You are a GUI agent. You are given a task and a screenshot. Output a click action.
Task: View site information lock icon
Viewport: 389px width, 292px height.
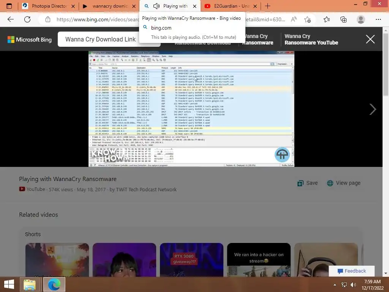pyautogui.click(x=48, y=19)
